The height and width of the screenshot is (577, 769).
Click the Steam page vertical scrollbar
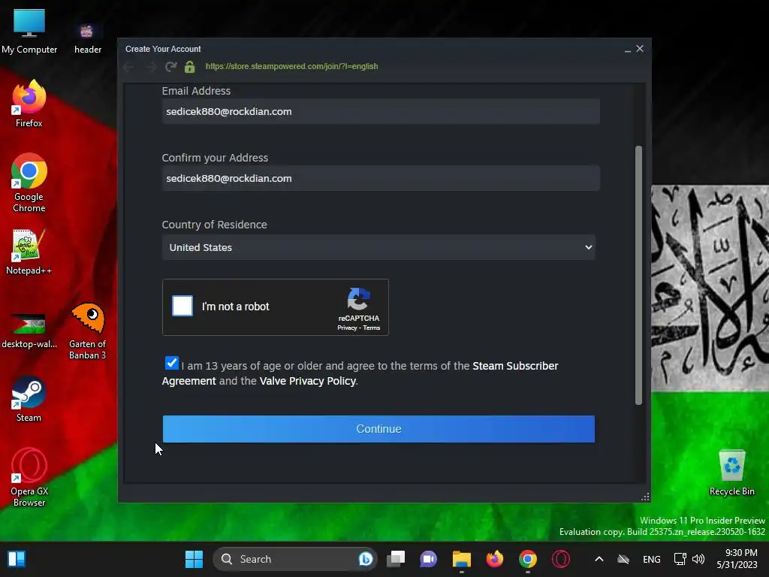(638, 275)
